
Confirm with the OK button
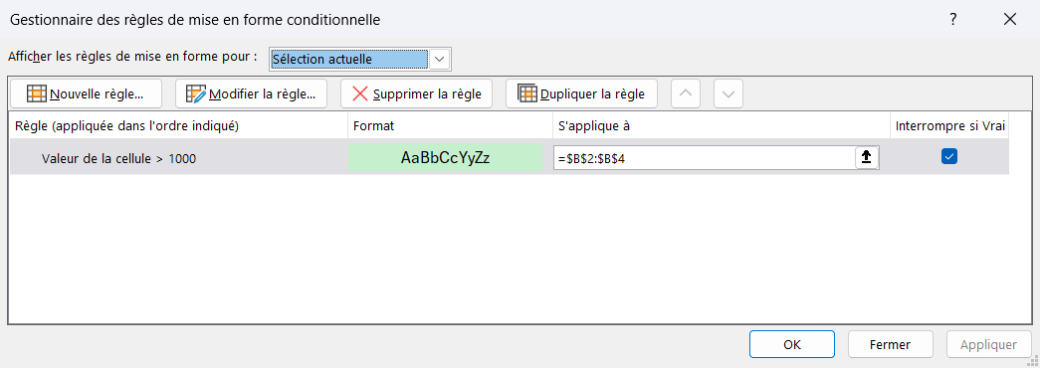pyautogui.click(x=792, y=345)
